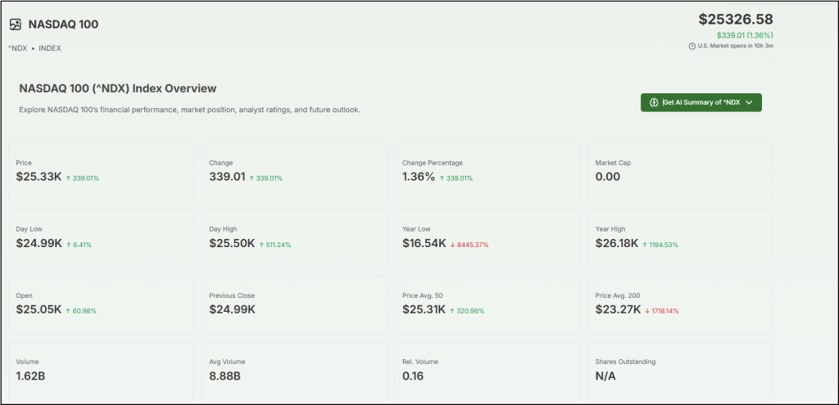Expand the Get AI Summary chevron
This screenshot has height=405, width=839.
click(x=749, y=102)
